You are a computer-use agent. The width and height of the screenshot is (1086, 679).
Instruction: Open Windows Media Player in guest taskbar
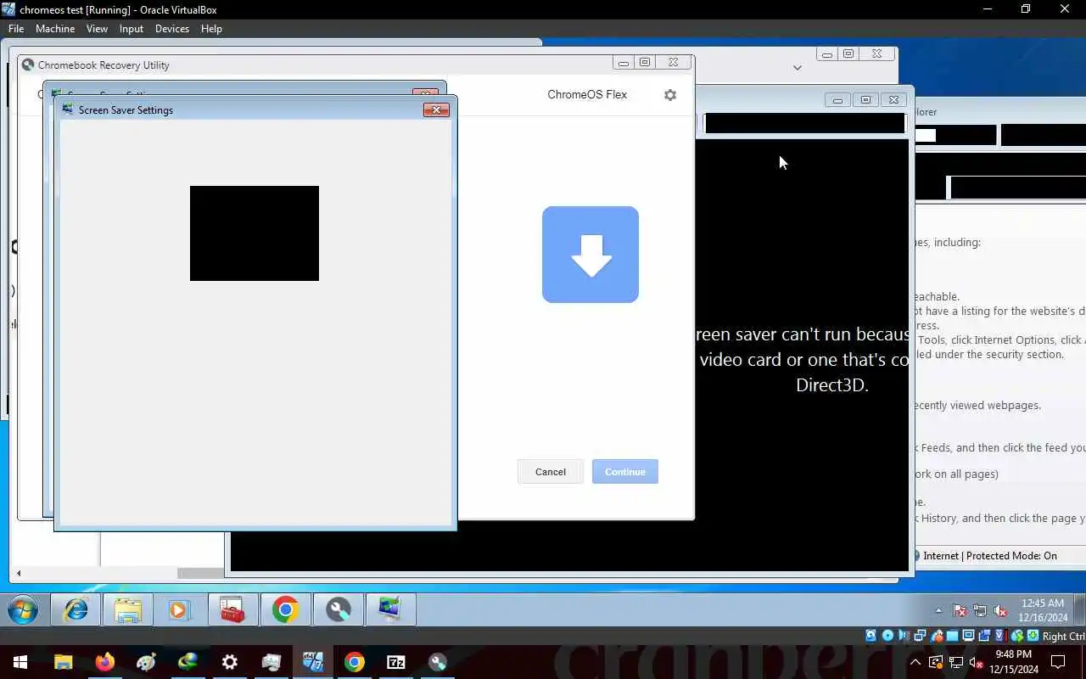tap(179, 609)
